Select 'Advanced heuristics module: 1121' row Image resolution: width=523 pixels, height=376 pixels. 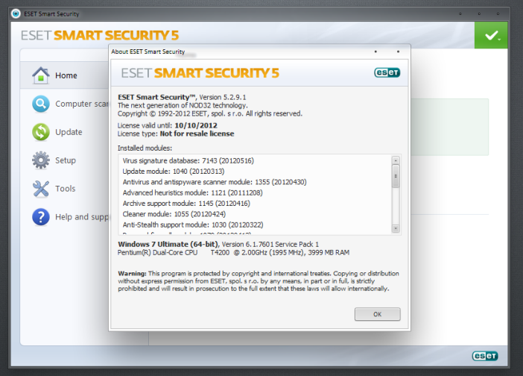(192, 192)
